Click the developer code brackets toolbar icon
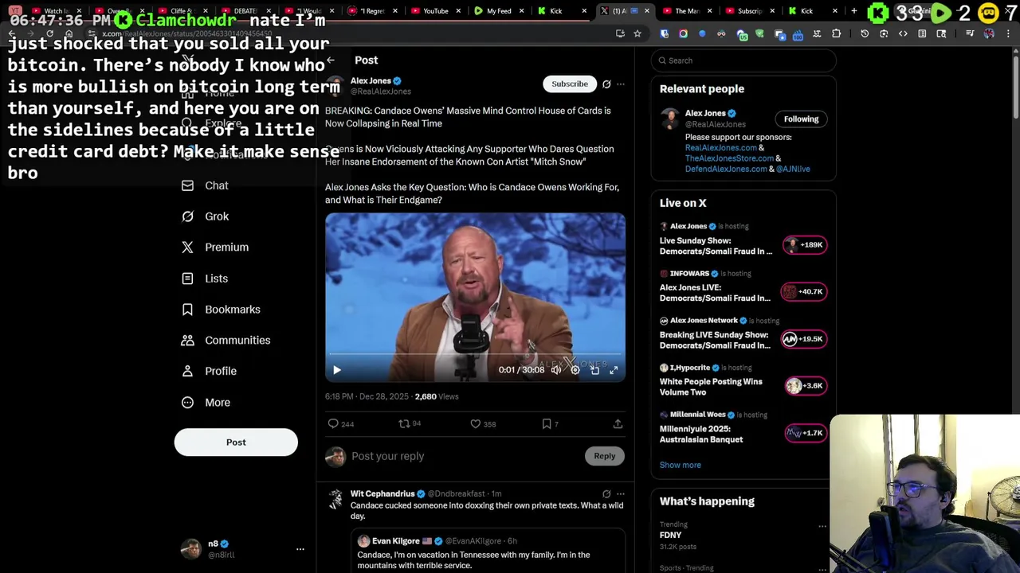 click(903, 33)
